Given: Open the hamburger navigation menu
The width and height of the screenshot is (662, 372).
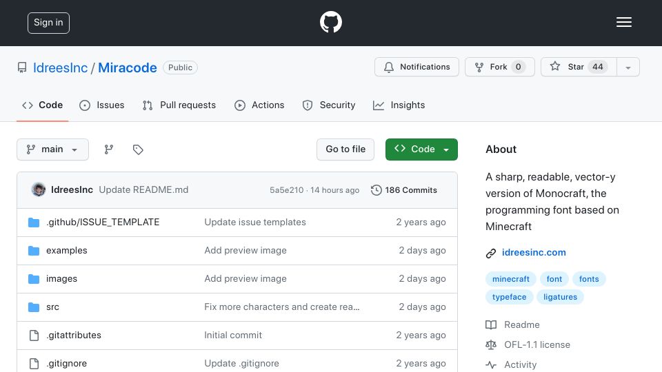Looking at the screenshot, I should click(x=623, y=22).
